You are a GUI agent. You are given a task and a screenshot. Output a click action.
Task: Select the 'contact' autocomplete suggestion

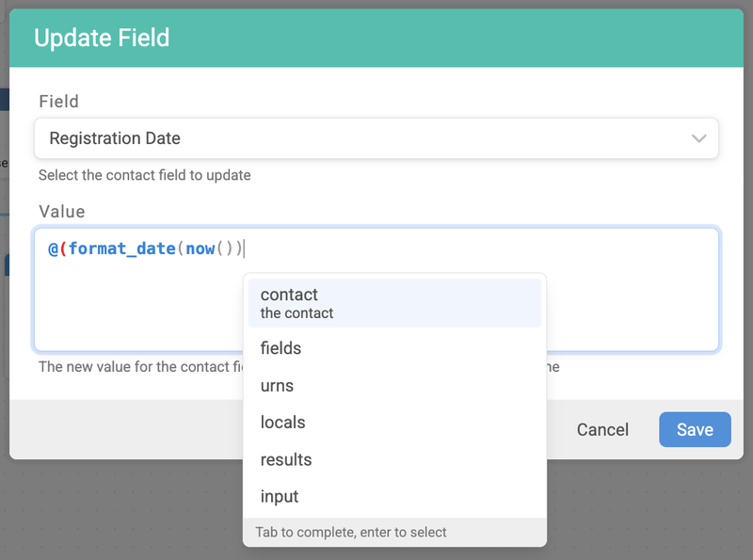pos(289,295)
